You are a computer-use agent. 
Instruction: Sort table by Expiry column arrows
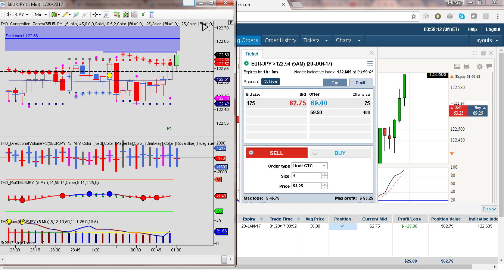(x=261, y=219)
